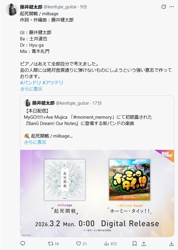The width and height of the screenshot is (178, 250).
Task: Expand quoted tweet with さらに表示
Action: [x=35, y=142]
